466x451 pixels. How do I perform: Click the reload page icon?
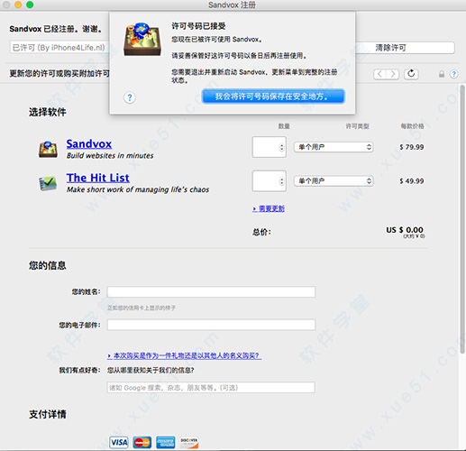411,74
